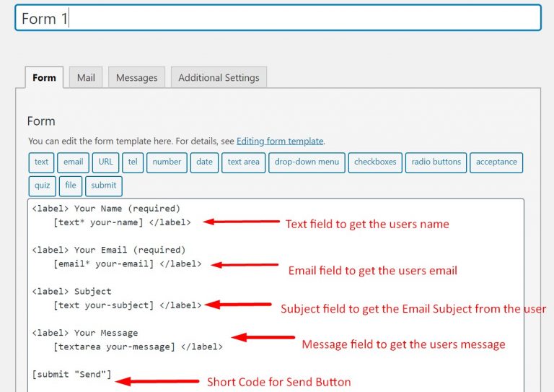Screen dimensions: 554x392
Task: Go to Additional Settings tab
Action: 219,77
